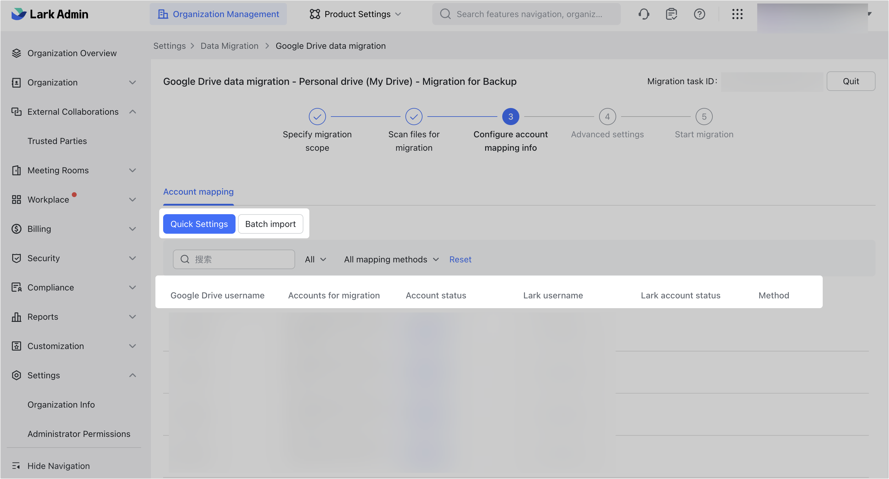Image resolution: width=889 pixels, height=479 pixels.
Task: Go to Settings breadcrumb
Action: click(x=169, y=46)
